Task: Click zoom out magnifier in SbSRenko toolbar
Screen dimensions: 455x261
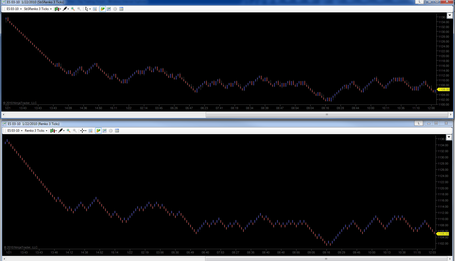Action: point(79,9)
